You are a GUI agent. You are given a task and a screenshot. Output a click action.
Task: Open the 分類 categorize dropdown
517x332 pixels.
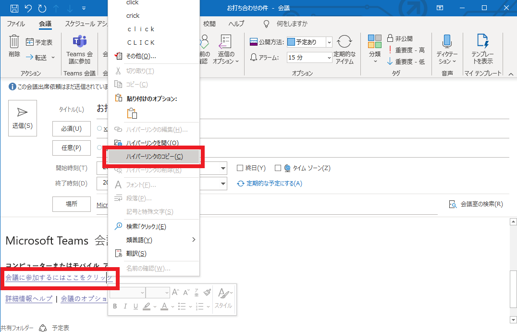coord(375,49)
